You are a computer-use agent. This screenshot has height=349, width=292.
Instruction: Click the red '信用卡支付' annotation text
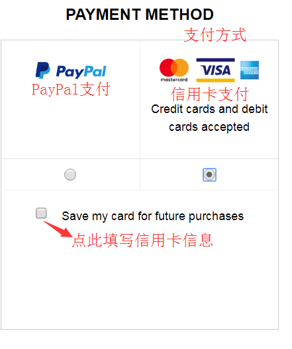tap(209, 94)
